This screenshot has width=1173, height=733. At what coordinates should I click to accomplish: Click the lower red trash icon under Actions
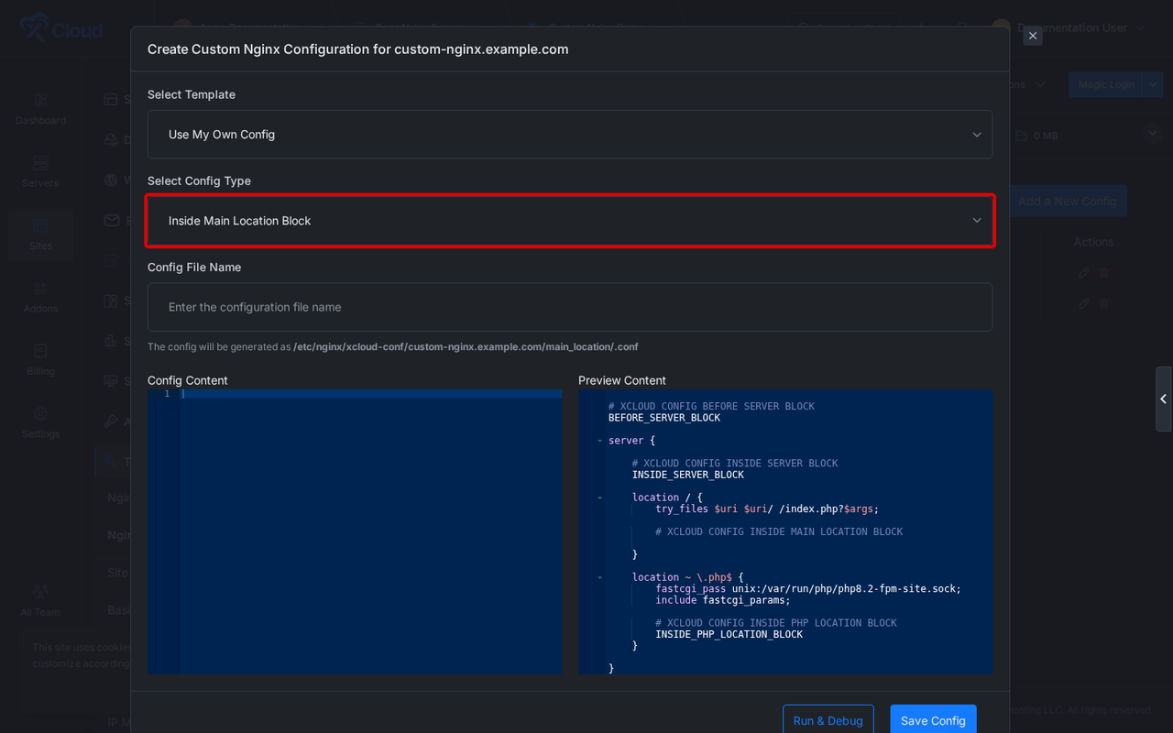(1104, 303)
